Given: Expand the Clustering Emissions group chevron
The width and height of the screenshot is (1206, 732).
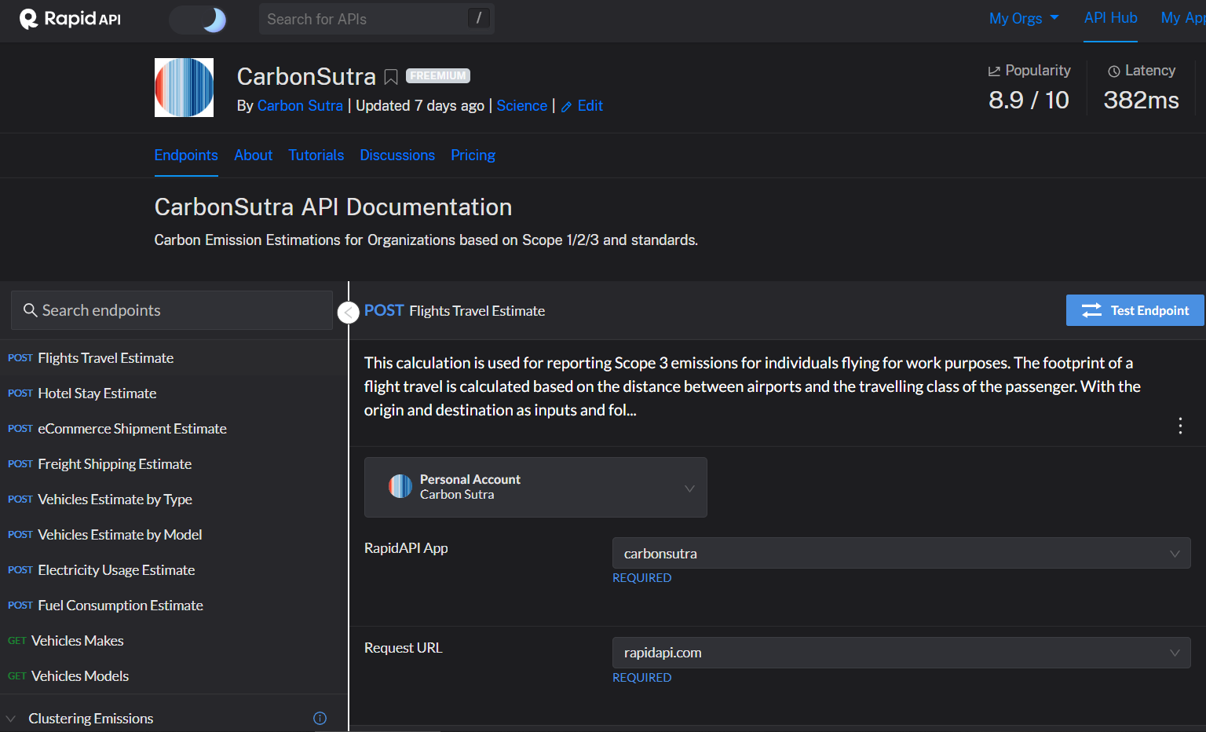Looking at the screenshot, I should point(11,719).
